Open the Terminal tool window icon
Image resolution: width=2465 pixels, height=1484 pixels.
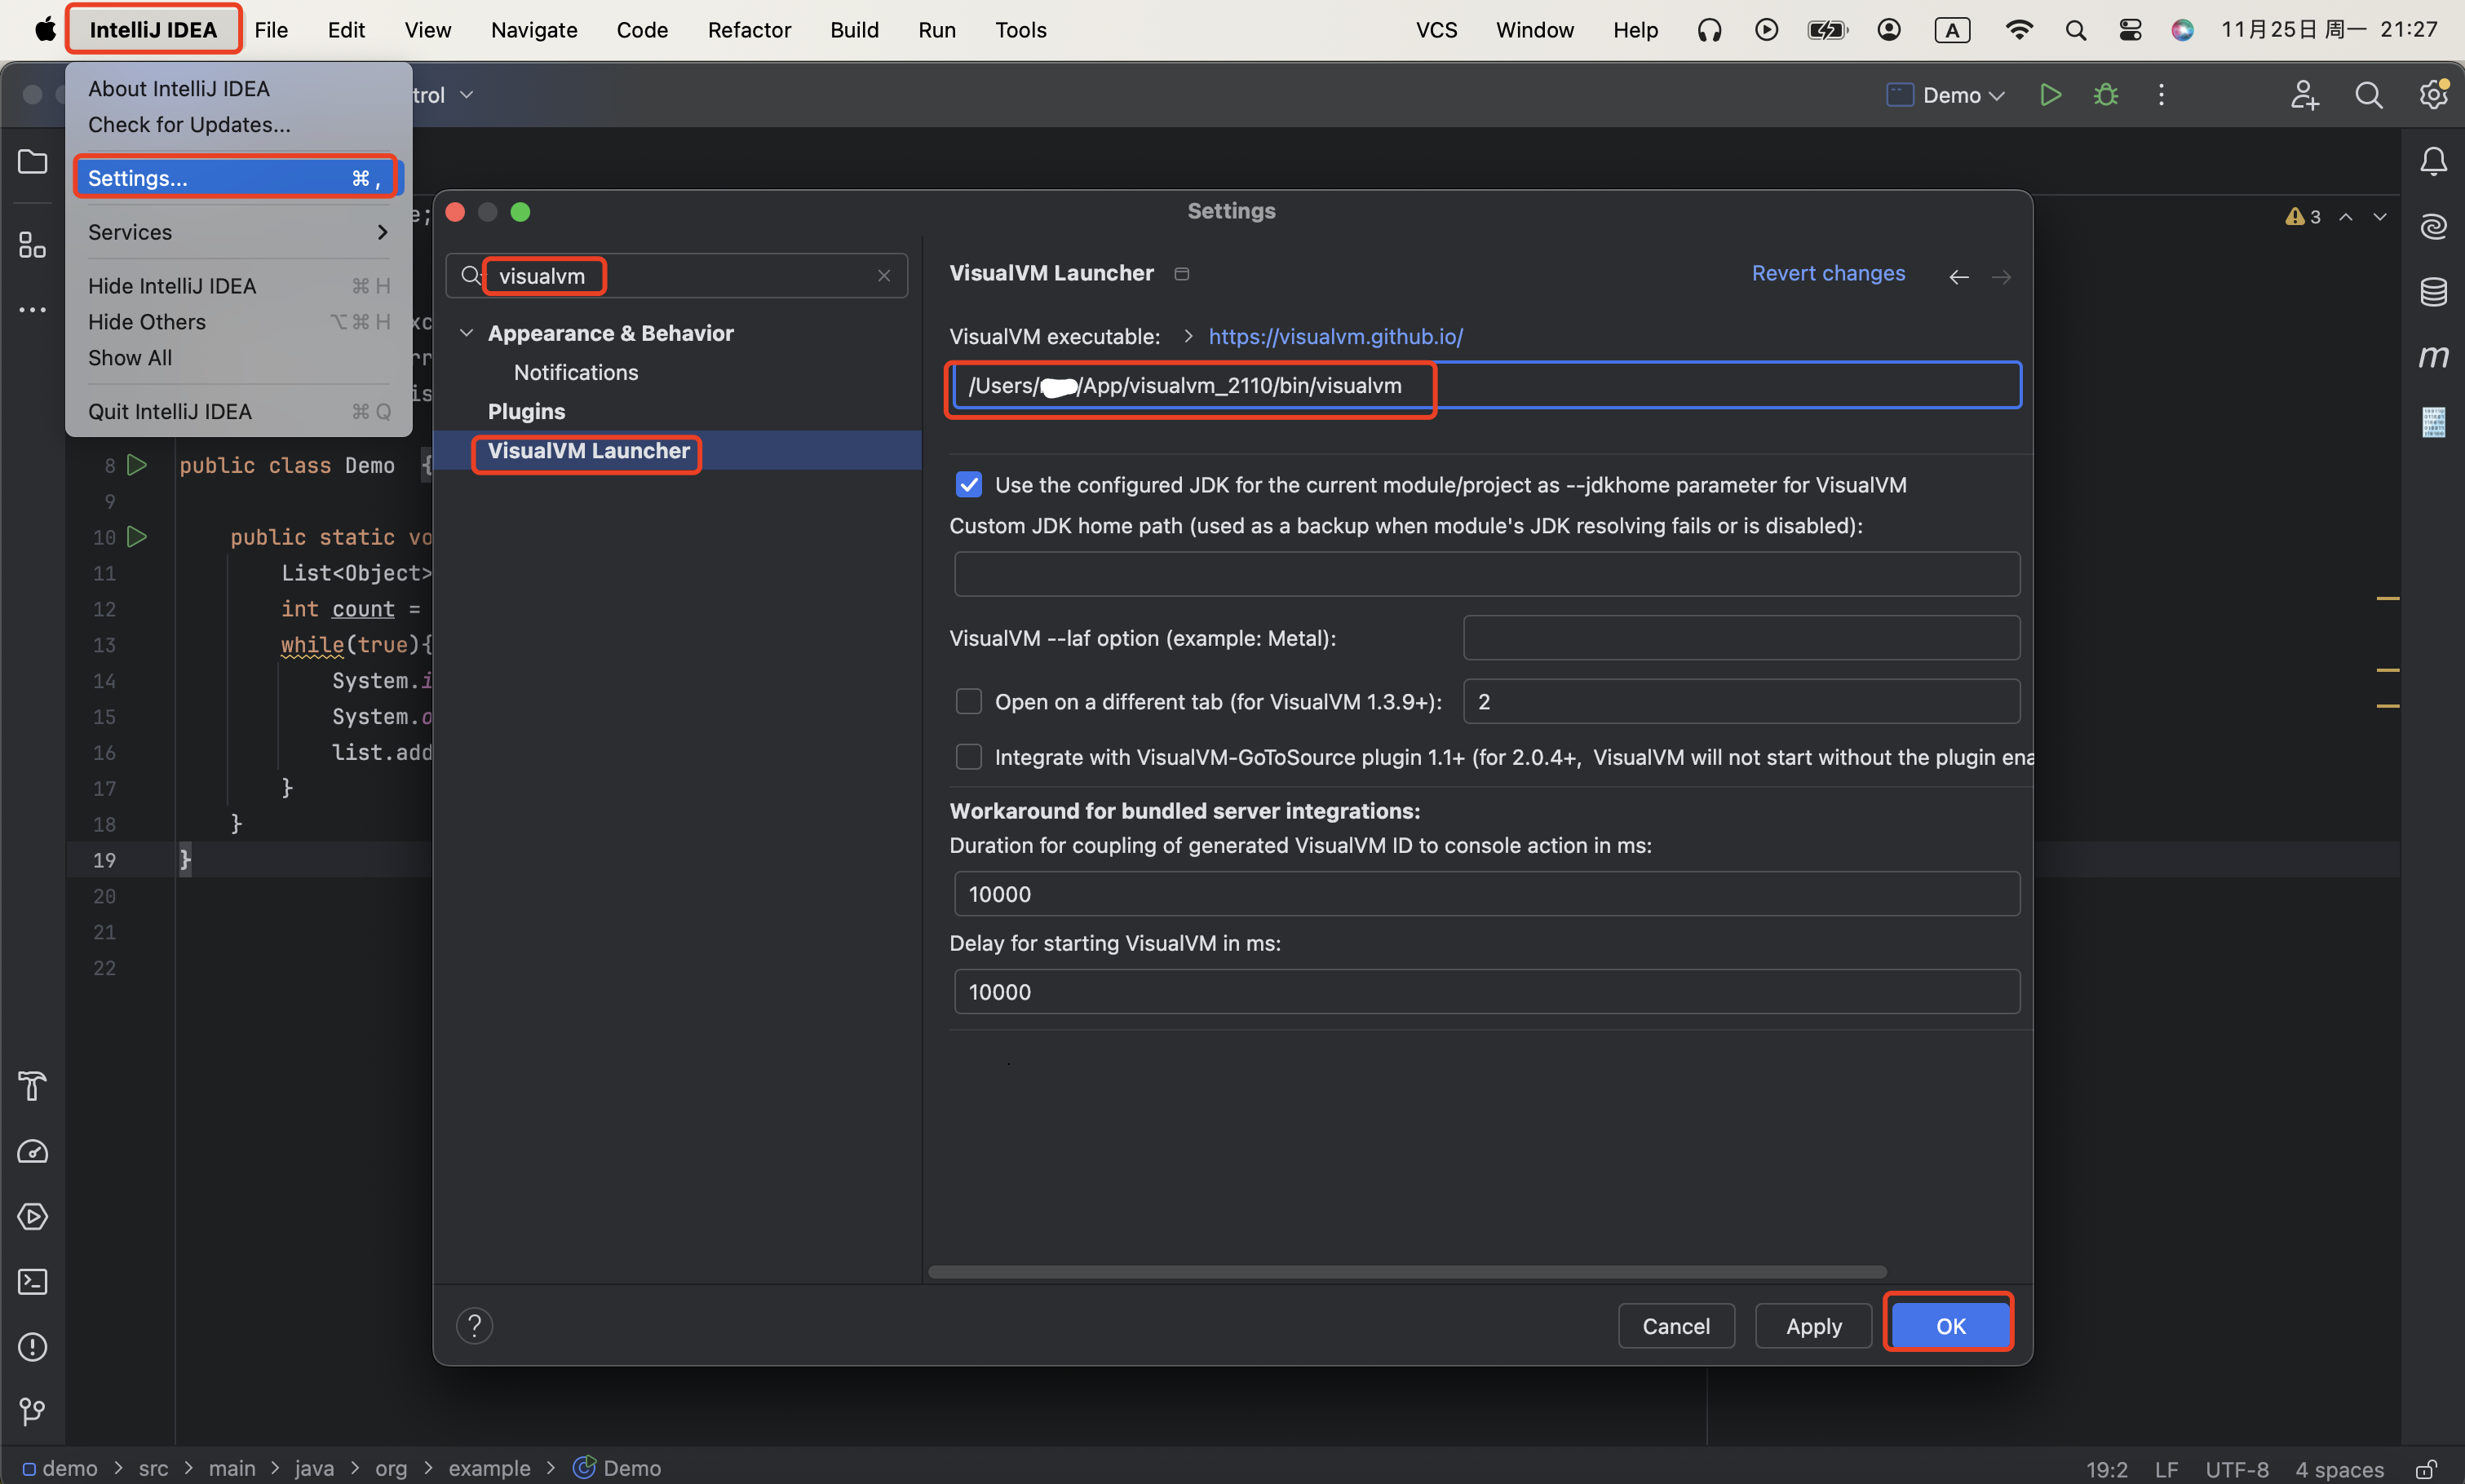click(x=33, y=1281)
